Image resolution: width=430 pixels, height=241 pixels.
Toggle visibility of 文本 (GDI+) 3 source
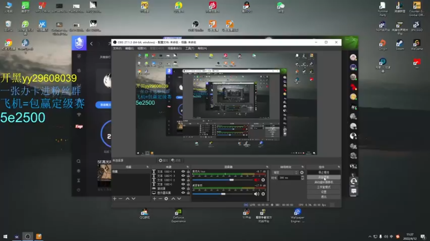point(183,176)
